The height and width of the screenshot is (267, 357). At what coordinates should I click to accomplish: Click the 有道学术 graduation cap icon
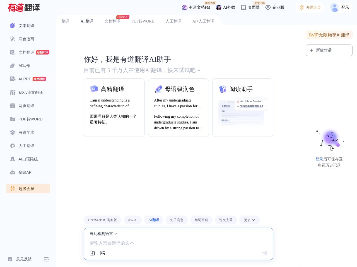point(13,132)
